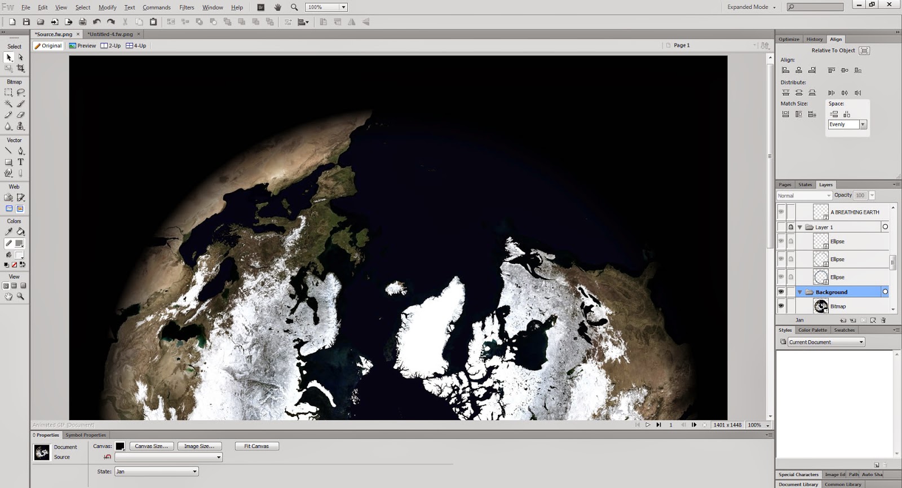Click the Fit Canvas button
This screenshot has width=902, height=488.
[x=257, y=446]
